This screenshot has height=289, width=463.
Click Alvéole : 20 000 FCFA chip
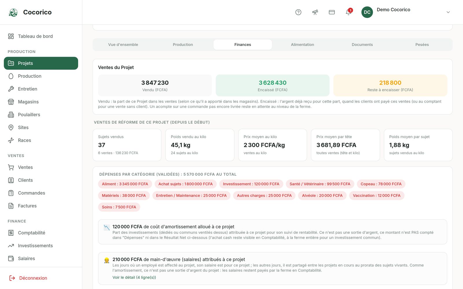322,195
